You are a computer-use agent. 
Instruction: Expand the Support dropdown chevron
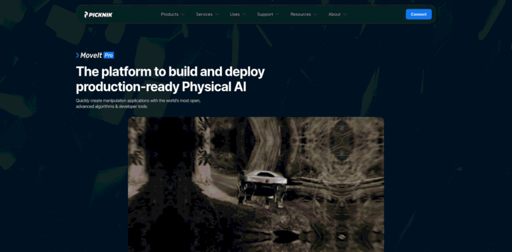pyautogui.click(x=277, y=15)
